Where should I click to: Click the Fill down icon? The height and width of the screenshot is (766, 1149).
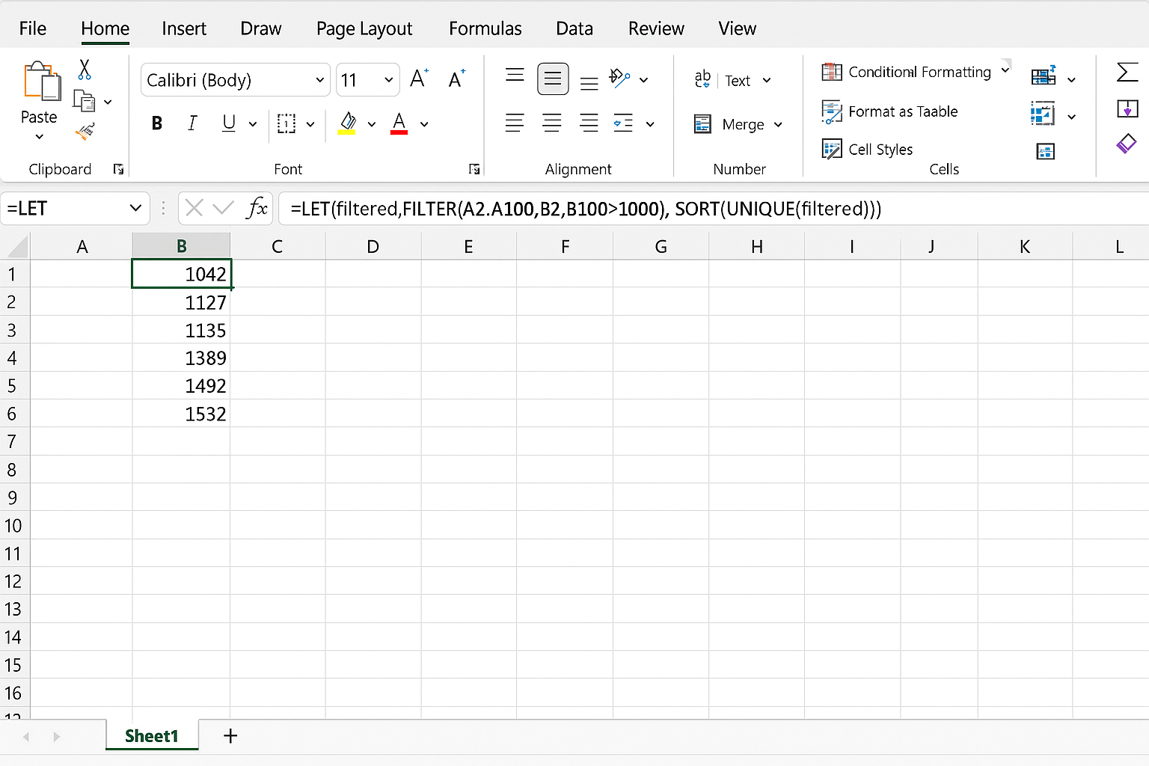pos(1127,109)
